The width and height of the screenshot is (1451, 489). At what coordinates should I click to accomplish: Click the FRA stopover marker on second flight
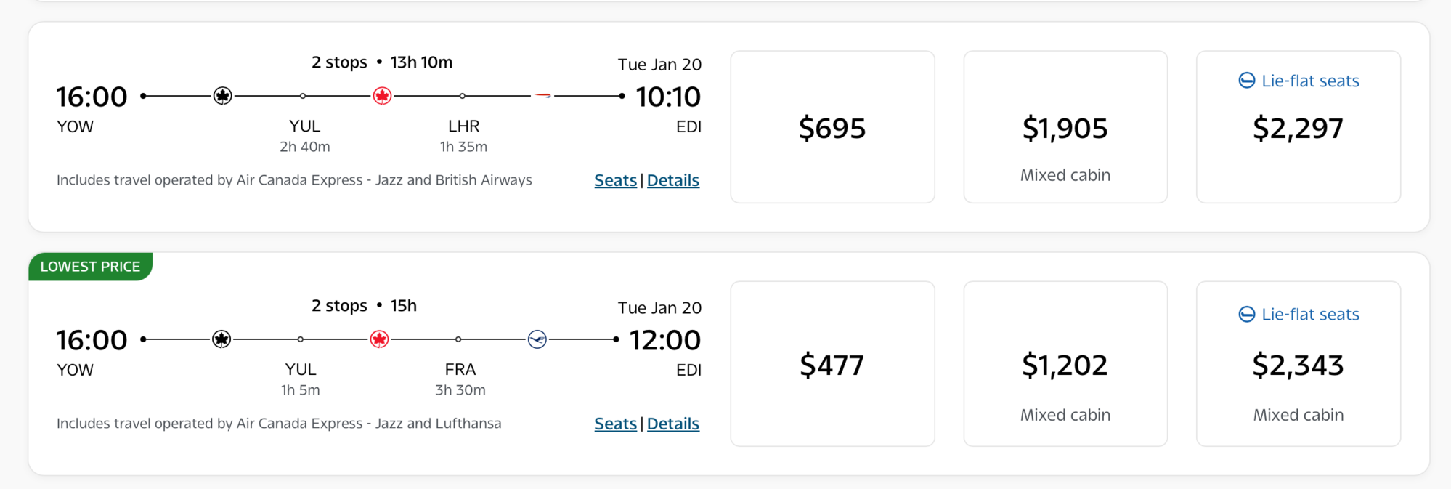(x=458, y=339)
